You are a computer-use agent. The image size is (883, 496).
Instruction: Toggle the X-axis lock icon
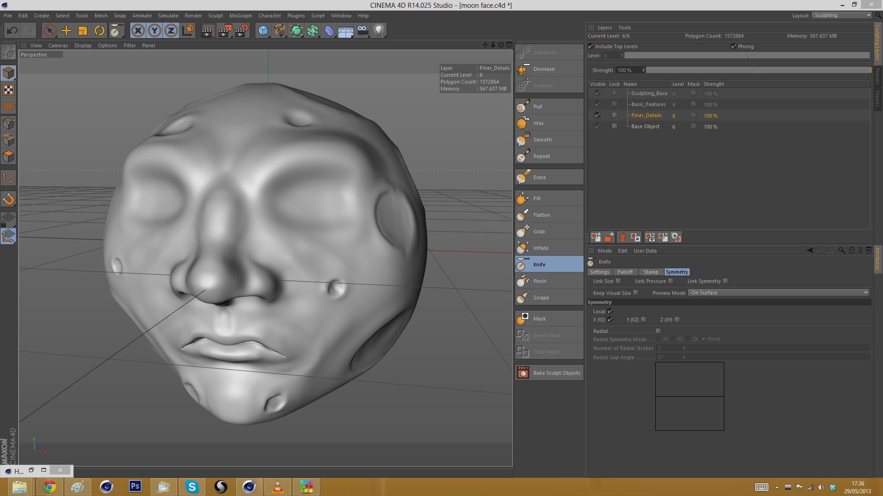[x=138, y=31]
